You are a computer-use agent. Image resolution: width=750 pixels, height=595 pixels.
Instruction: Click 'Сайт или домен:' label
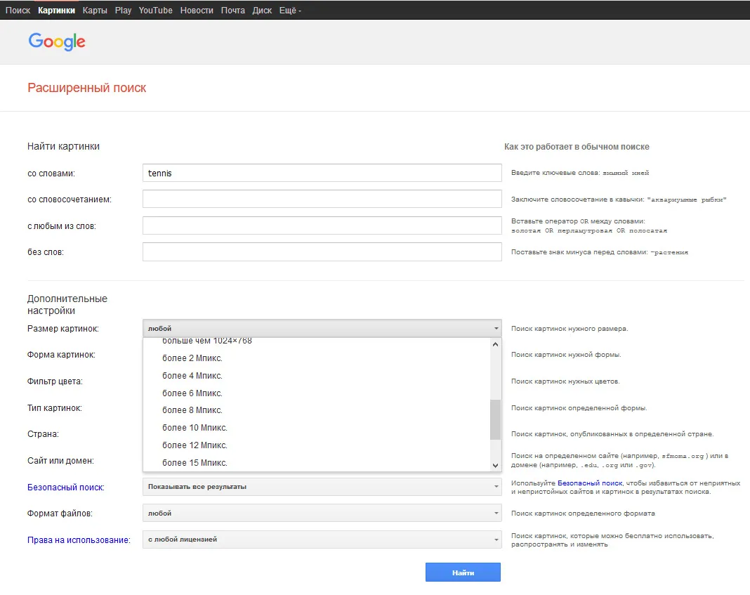coord(61,461)
